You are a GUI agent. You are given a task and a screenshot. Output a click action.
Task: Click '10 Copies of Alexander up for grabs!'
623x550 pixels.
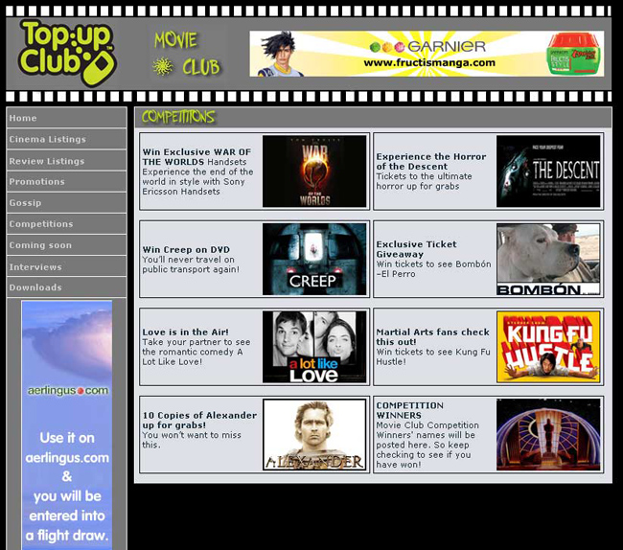[199, 420]
